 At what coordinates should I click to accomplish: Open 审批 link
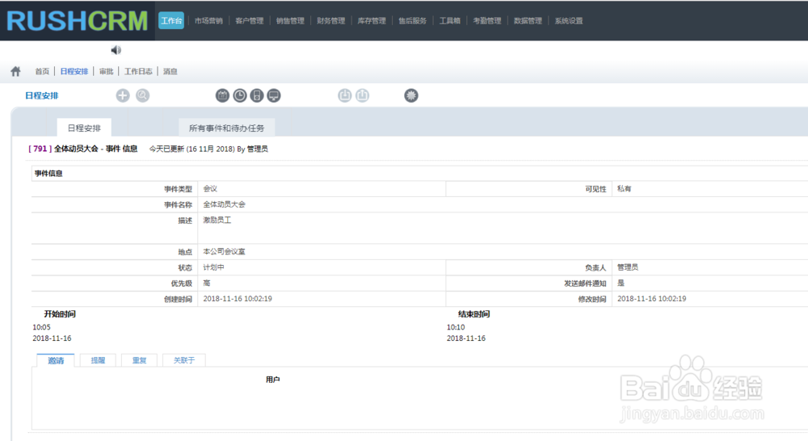[106, 71]
